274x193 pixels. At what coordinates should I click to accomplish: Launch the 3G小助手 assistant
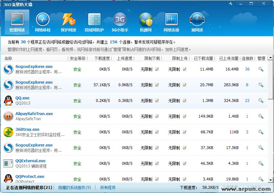[120, 22]
